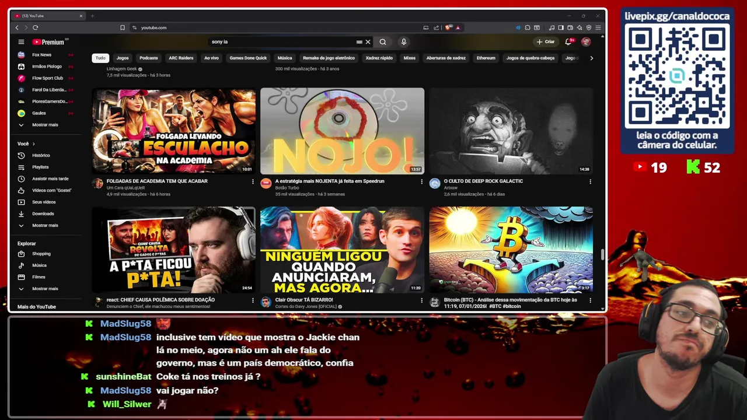The width and height of the screenshot is (747, 420).
Task: Expand Mostrar mais below Downloads
Action: click(x=45, y=225)
